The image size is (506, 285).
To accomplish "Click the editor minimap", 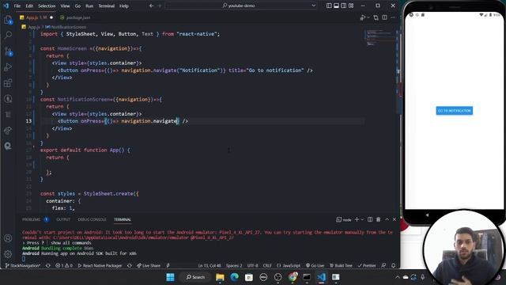I will [x=379, y=37].
